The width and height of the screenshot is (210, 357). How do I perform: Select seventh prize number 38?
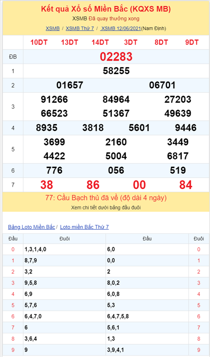click(46, 185)
